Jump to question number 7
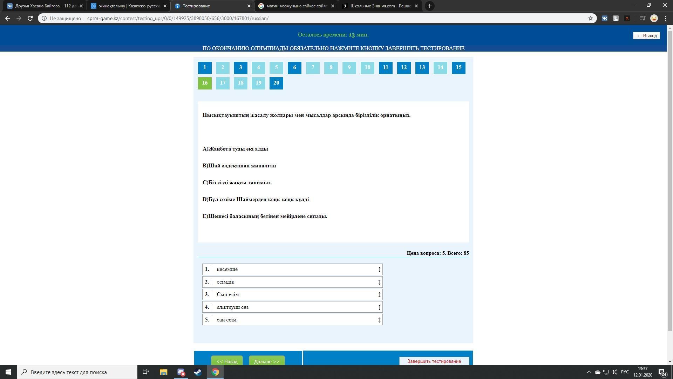Viewport: 673px width, 379px height. point(313,67)
